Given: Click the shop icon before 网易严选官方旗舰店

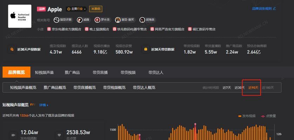Looking at the screenshot, I should pyautogui.click(x=152, y=29).
